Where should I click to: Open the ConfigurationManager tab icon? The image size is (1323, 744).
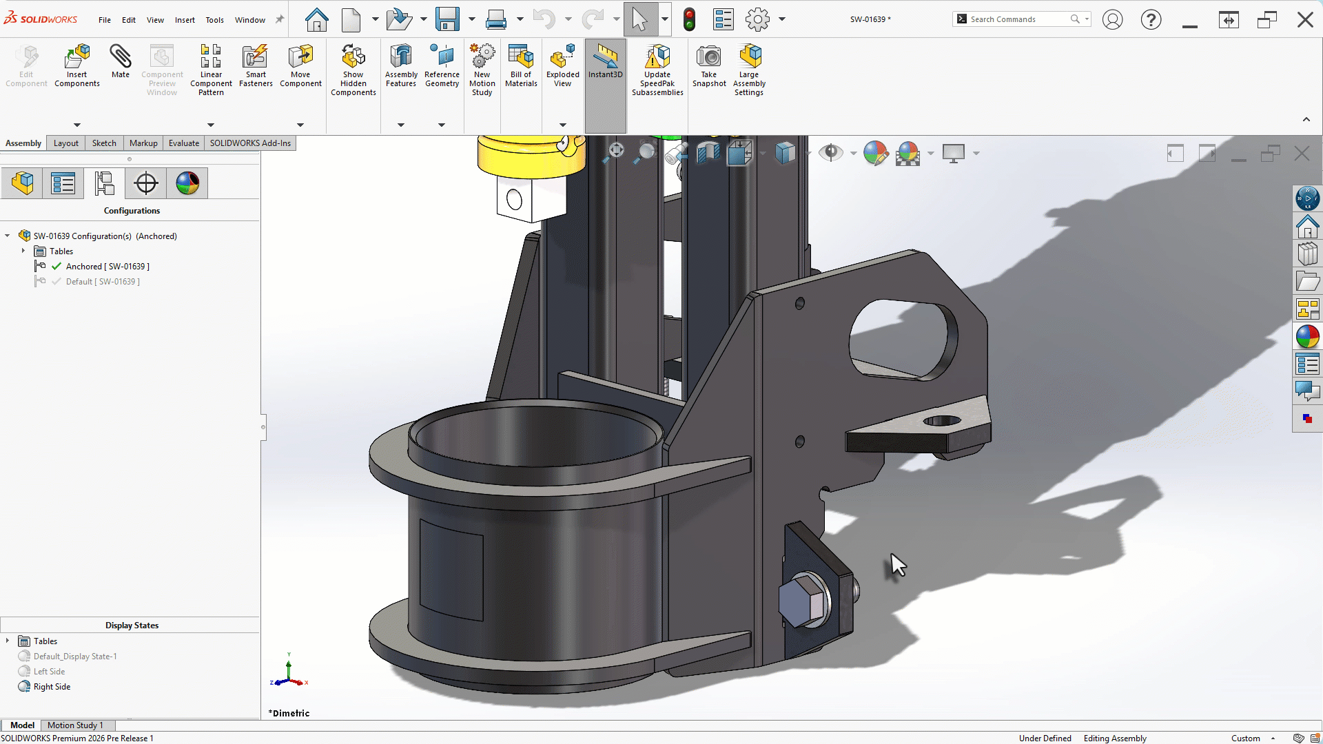[104, 183]
